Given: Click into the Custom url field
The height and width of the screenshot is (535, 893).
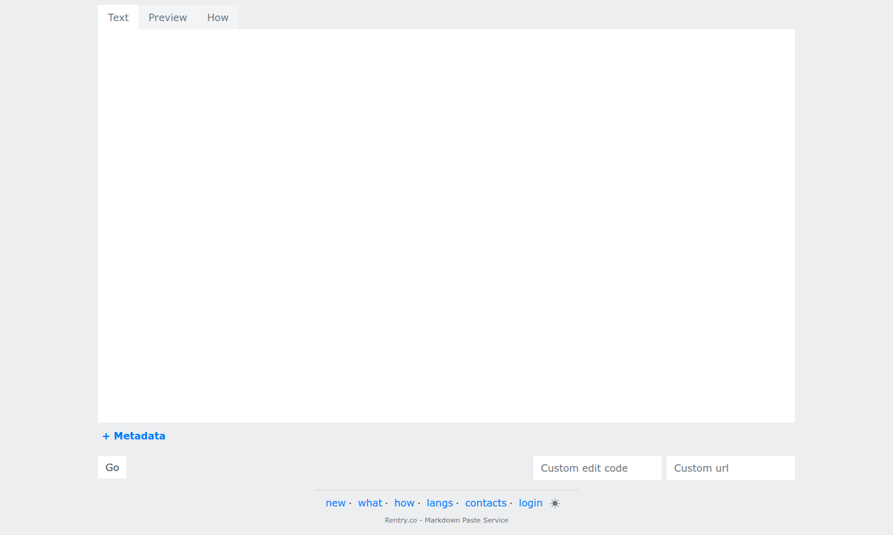Looking at the screenshot, I should pyautogui.click(x=730, y=468).
